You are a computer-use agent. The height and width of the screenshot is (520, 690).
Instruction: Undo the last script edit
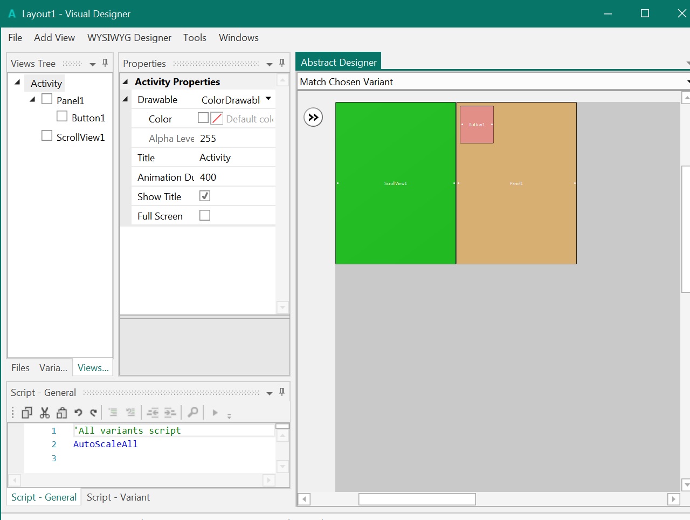pyautogui.click(x=78, y=413)
